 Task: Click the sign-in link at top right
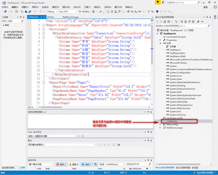tap(205, 7)
